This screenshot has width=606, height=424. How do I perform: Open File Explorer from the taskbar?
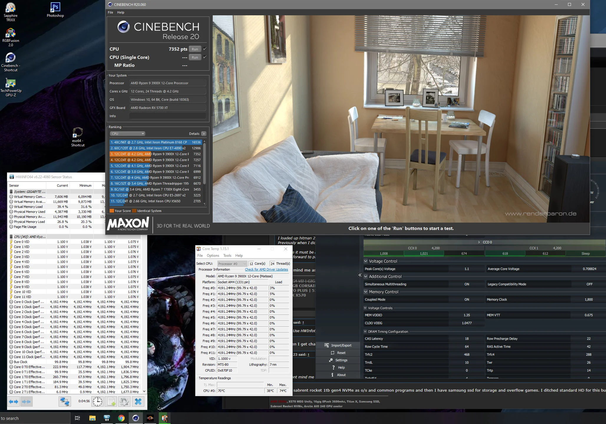pos(93,418)
